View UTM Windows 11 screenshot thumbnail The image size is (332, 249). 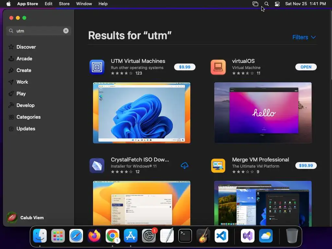[x=142, y=113]
